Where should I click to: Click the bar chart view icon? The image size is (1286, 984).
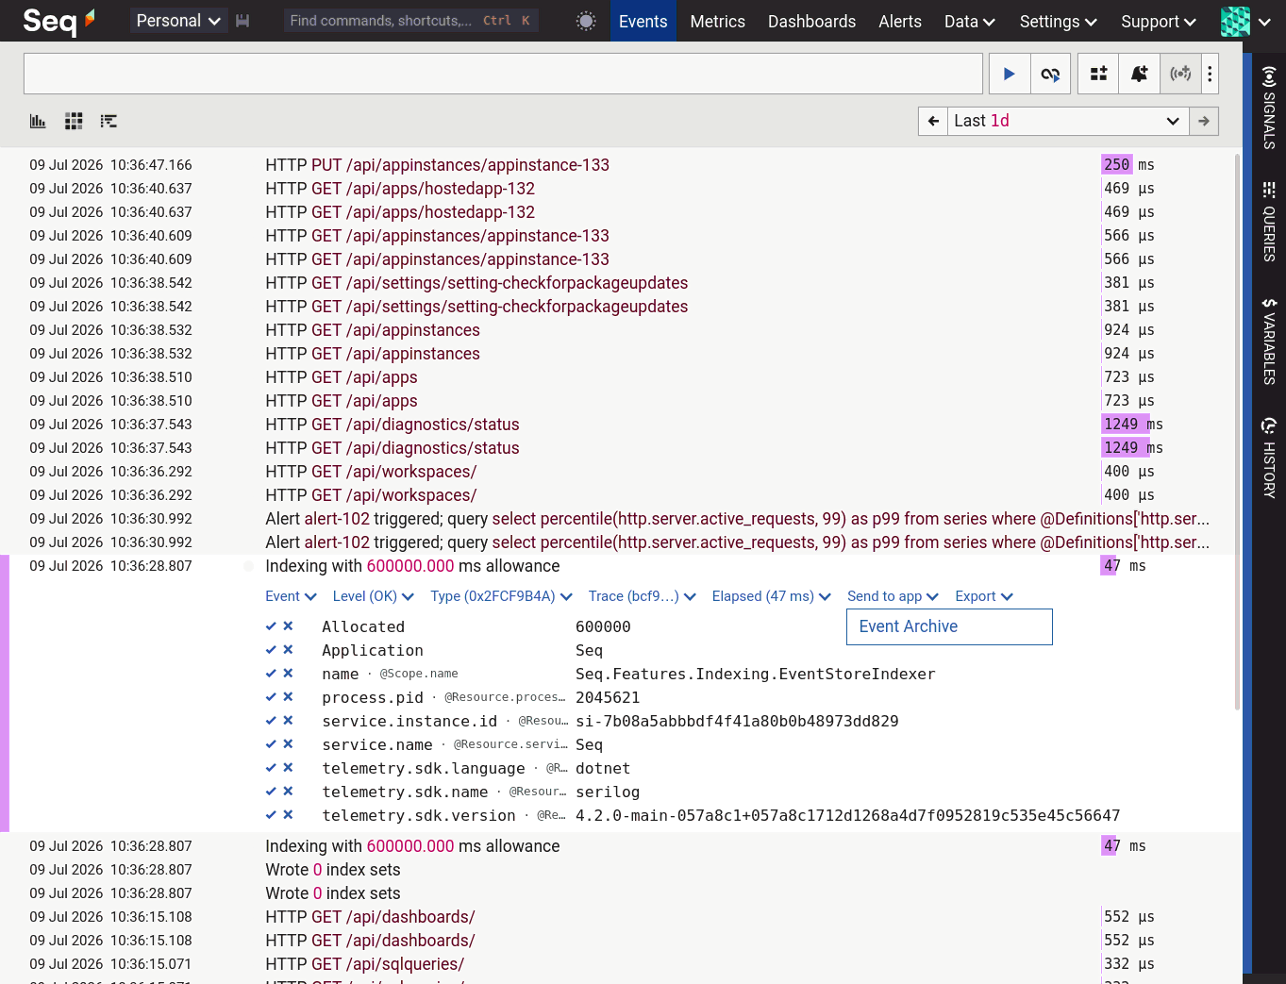coord(38,121)
